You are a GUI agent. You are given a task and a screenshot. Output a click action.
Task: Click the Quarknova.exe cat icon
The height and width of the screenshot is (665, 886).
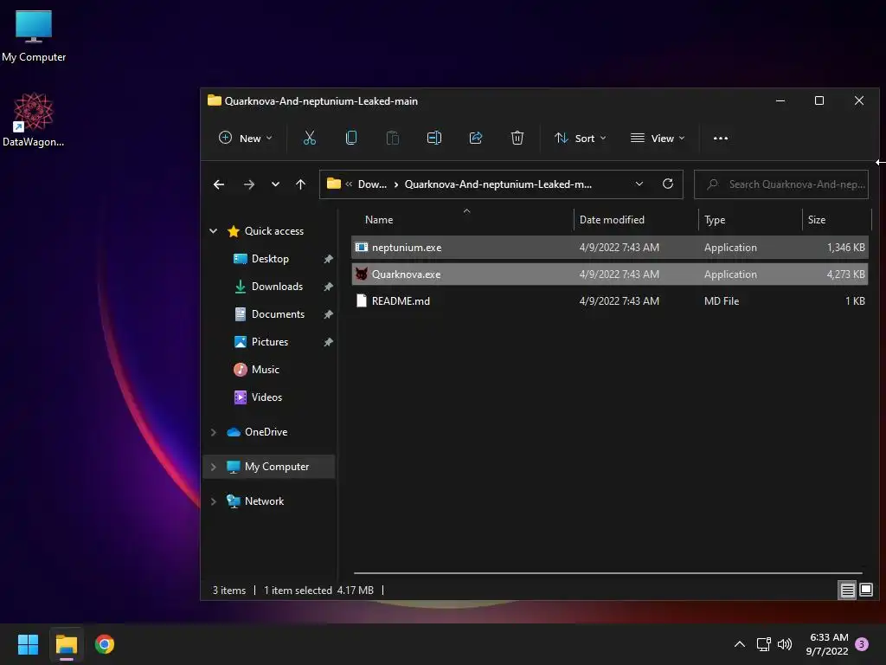(x=361, y=274)
